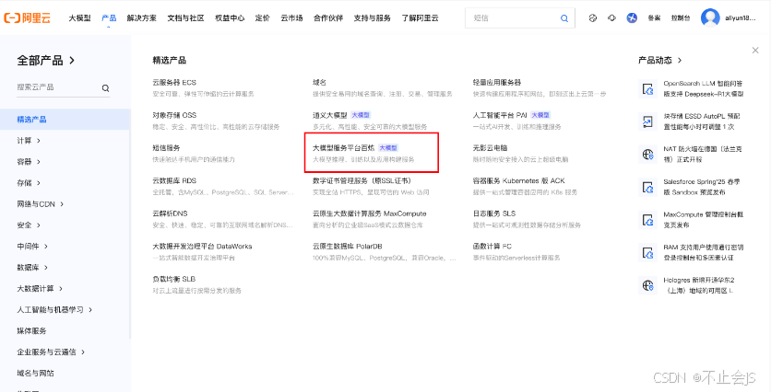Click the icon next to RAM 支持用户 news
This screenshot has width=771, height=392.
(648, 253)
